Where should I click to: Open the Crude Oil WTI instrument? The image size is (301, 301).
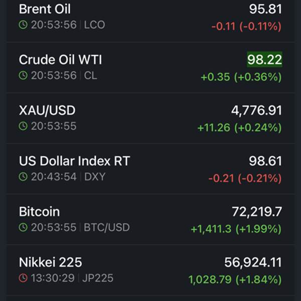tap(60, 59)
